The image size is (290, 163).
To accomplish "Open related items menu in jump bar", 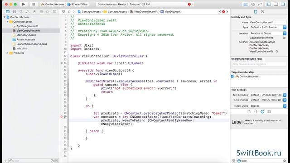I will [63, 12].
